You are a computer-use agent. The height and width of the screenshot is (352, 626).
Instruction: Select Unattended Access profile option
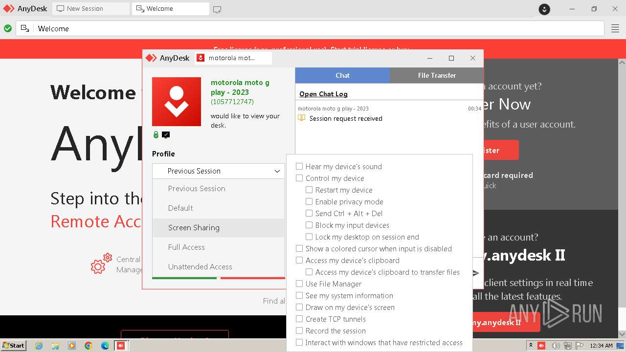coord(219,267)
